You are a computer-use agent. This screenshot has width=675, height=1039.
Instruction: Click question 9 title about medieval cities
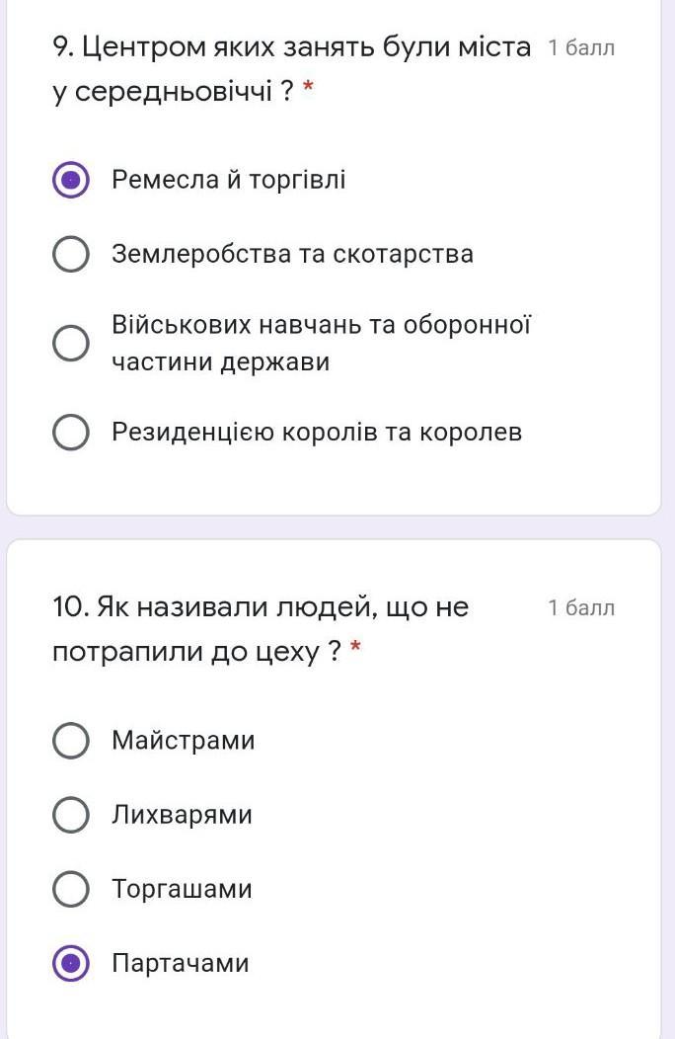point(291,69)
